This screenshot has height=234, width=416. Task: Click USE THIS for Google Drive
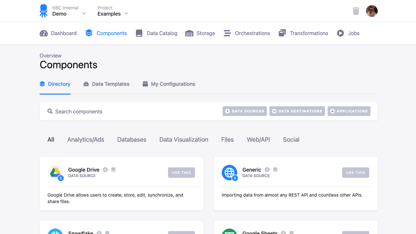(181, 173)
